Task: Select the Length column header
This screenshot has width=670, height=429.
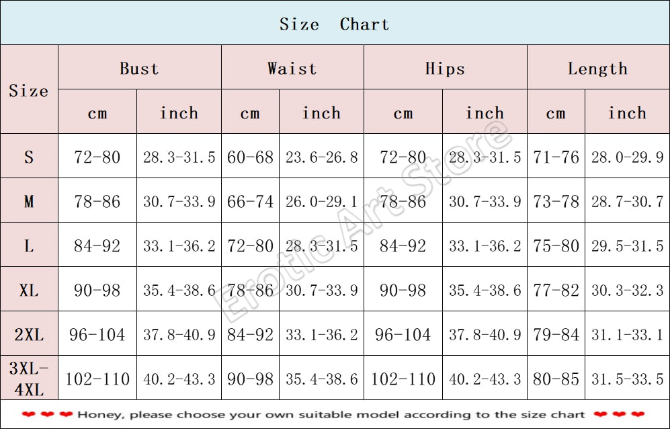Action: coord(597,68)
